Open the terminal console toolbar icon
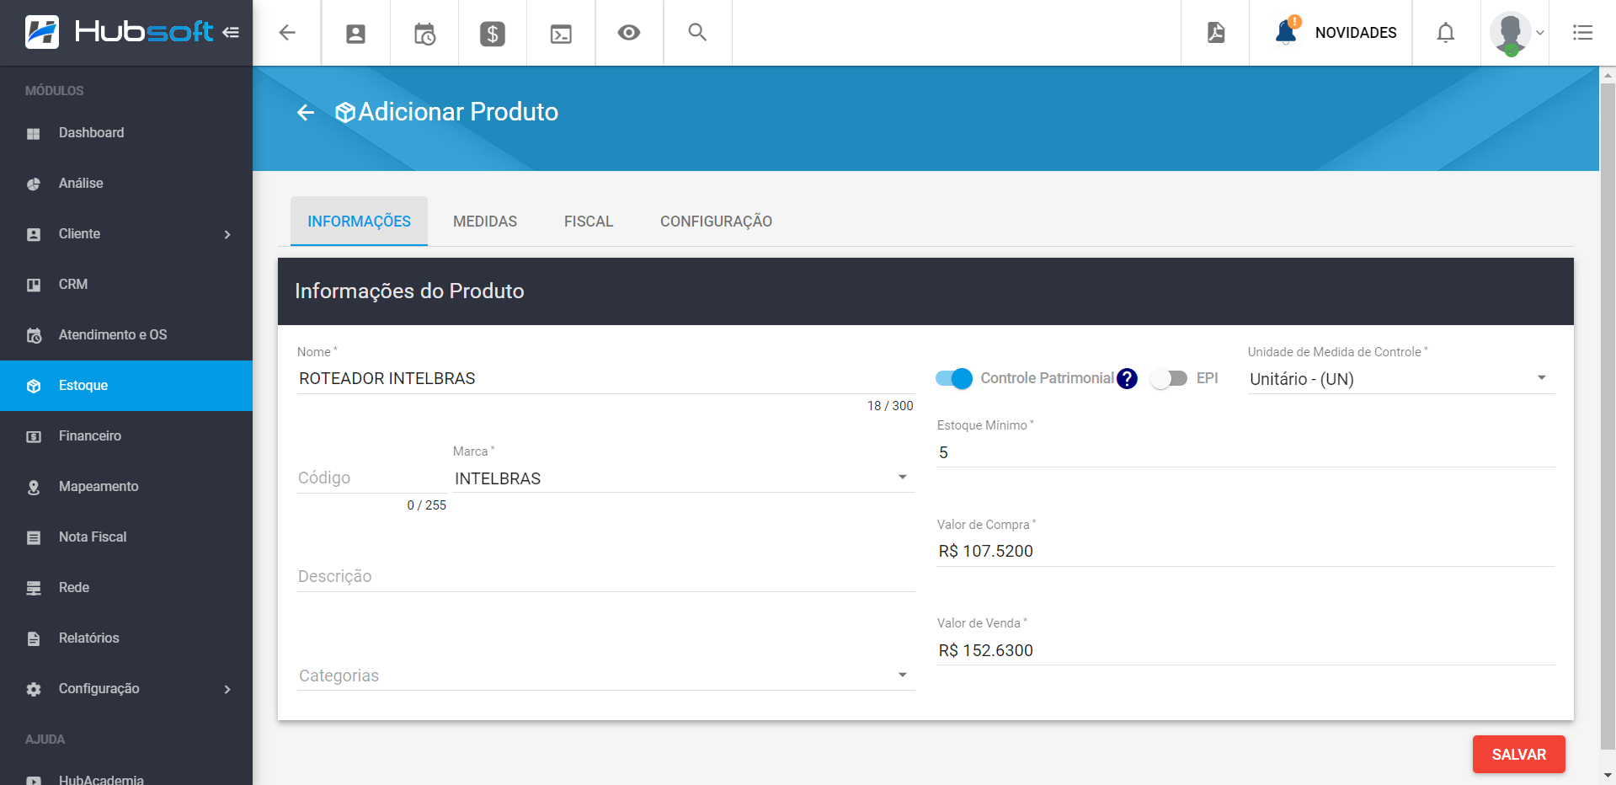 coord(561,33)
